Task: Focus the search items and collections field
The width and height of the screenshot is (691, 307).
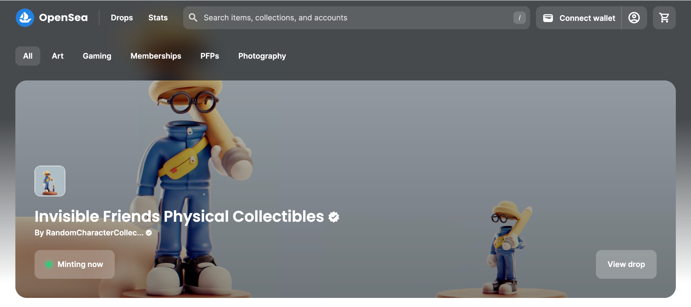Action: click(357, 18)
